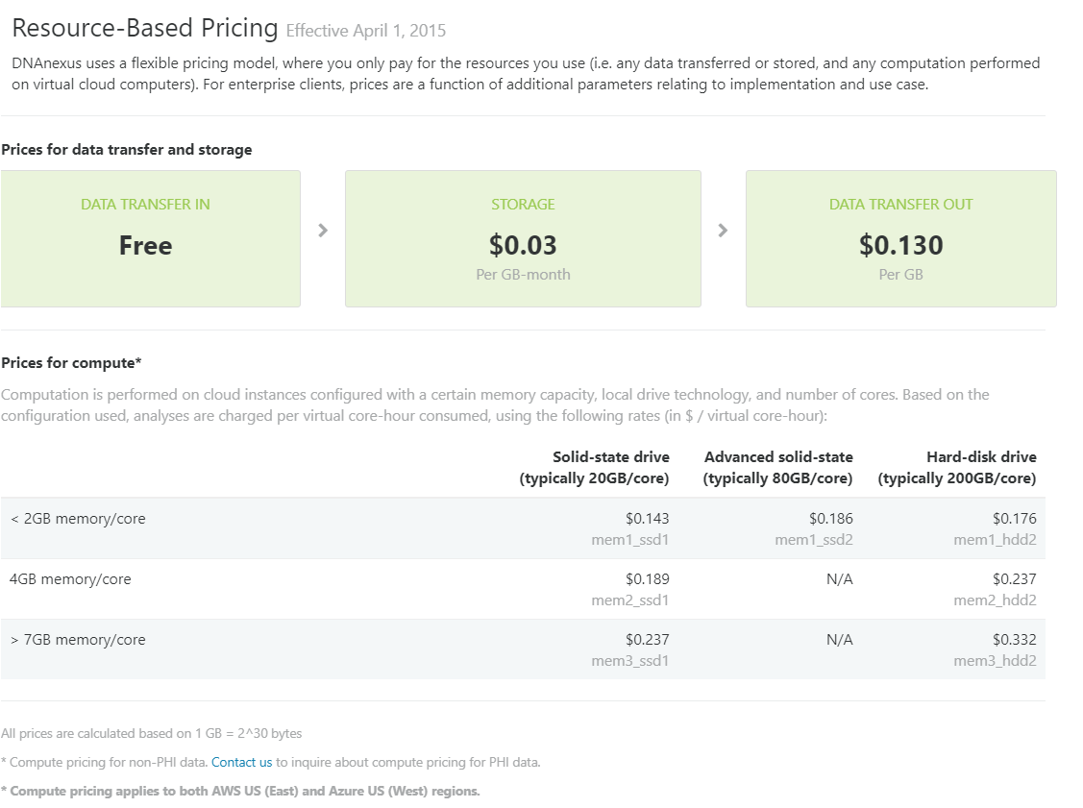The height and width of the screenshot is (808, 1083).
Task: Click the mem1_ssd1 instance type label
Action: 629,540
